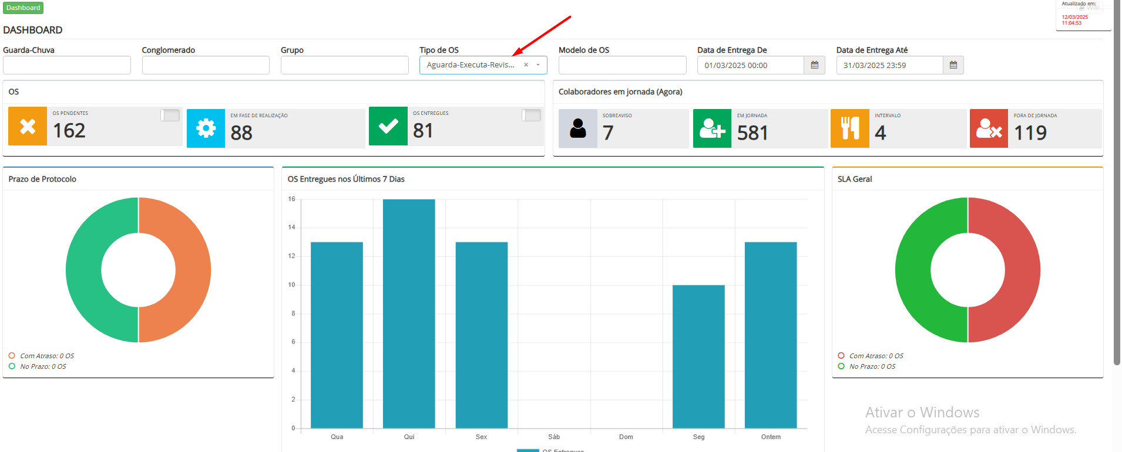Click the orange Intervalo fork-and-knife icon
Screen dimensions: 1122x452
click(849, 128)
